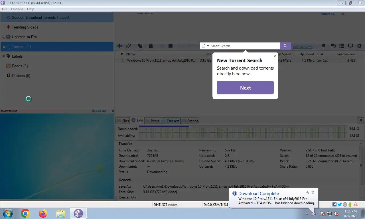This screenshot has height=219, width=365.
Task: Close the Download Complete notification balloon
Action: (x=313, y=192)
